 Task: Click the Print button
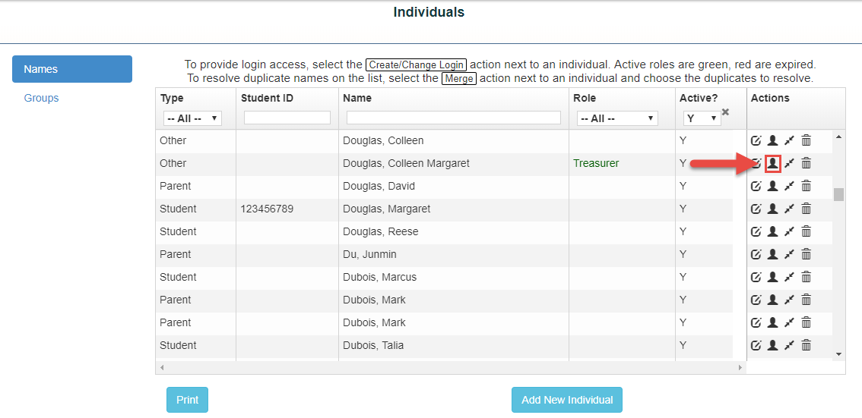[188, 400]
